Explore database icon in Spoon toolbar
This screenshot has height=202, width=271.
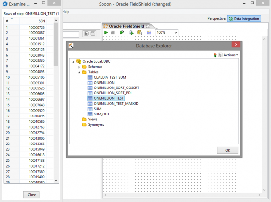coord(139,32)
